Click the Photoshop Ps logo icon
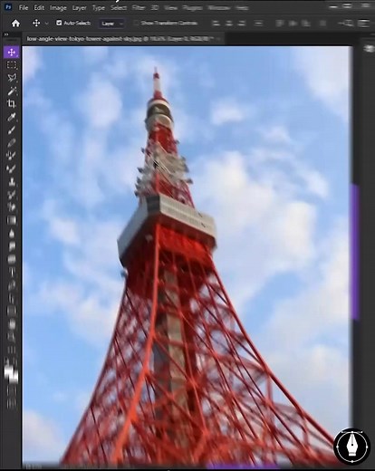Screen dimensions: 375x471 pyautogui.click(x=8, y=7)
